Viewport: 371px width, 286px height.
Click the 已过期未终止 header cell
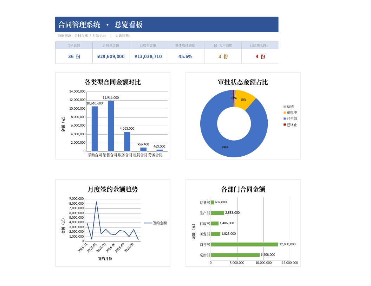(x=260, y=45)
